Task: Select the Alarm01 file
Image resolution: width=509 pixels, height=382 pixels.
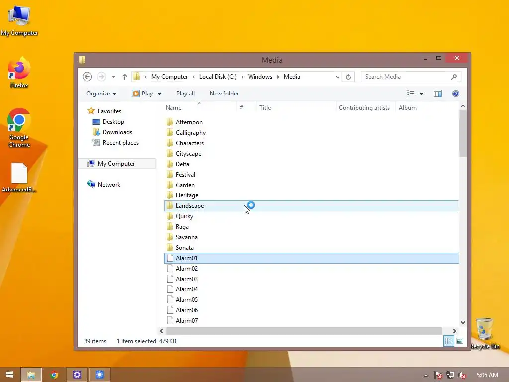Action: pos(311,258)
